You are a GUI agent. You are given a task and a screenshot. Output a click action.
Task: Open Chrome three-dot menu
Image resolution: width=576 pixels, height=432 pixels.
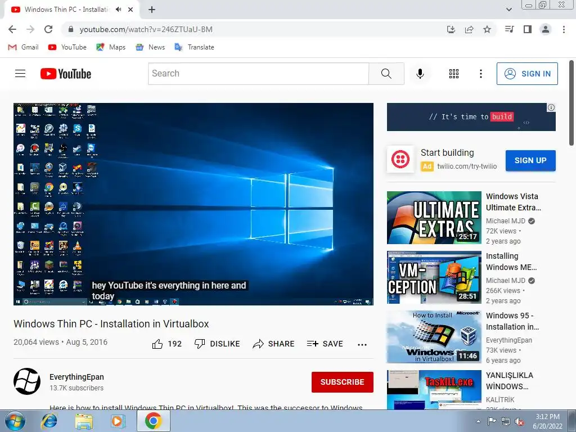click(564, 29)
